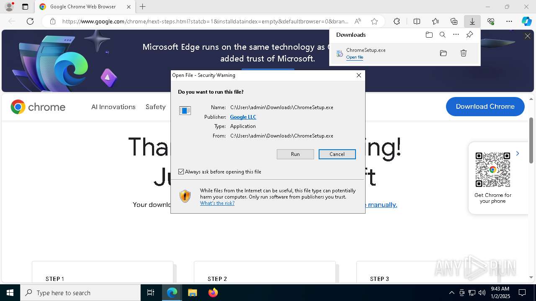Image resolution: width=536 pixels, height=301 pixels.
Task: Show ChromeSetup.exe in folder
Action: pyautogui.click(x=443, y=53)
